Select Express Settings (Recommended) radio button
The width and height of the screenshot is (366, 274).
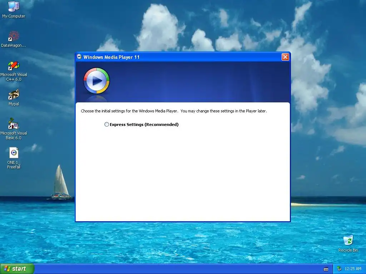(107, 125)
